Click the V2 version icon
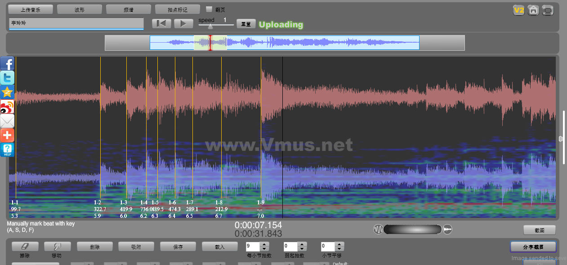This screenshot has width=567, height=265. 519,10
